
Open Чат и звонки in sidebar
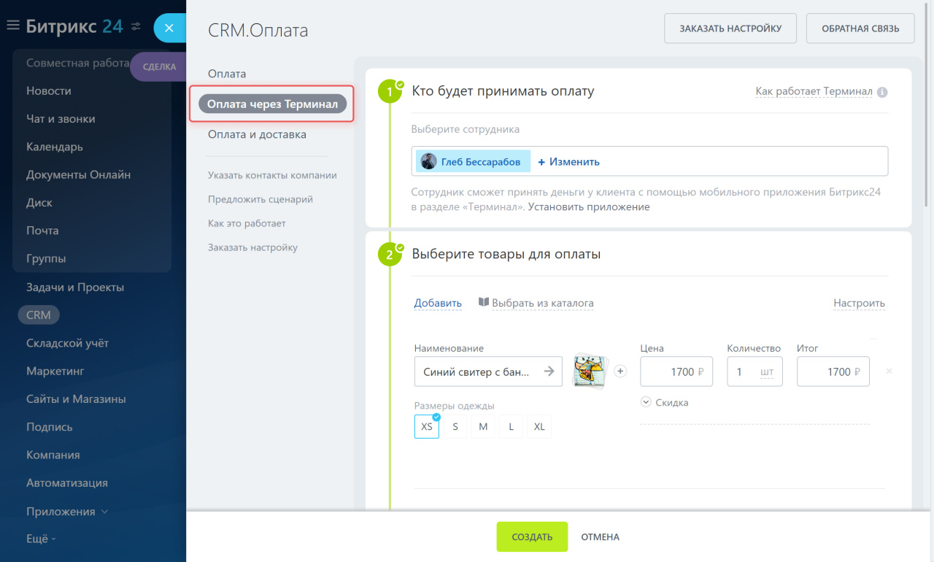[61, 118]
